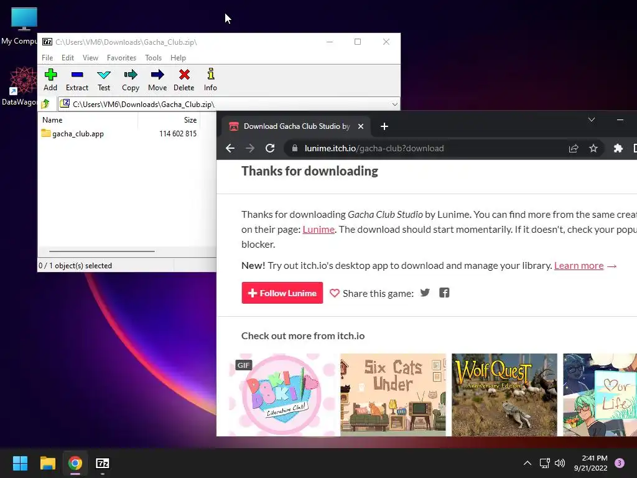Open the WolfQuest Anniversary Edition thumbnail

[x=504, y=395]
